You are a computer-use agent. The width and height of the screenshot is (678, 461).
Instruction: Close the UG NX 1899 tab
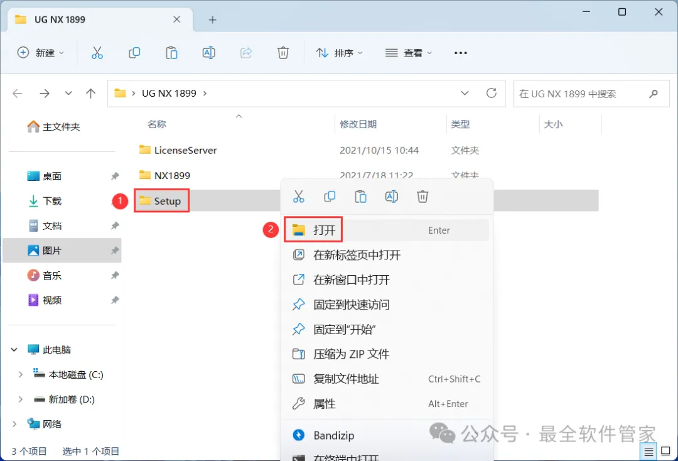tap(176, 19)
